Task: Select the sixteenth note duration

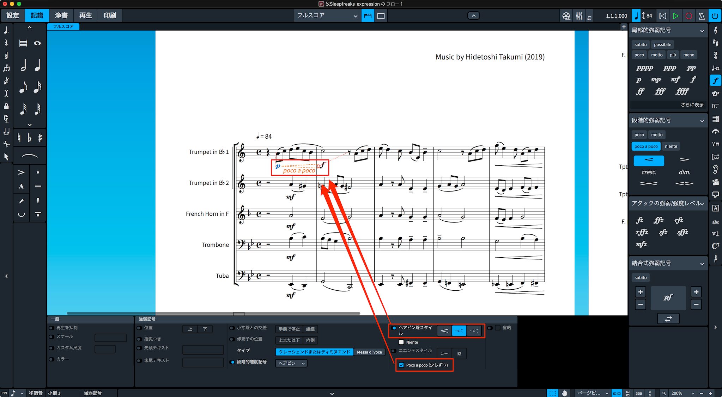Action: pos(38,87)
